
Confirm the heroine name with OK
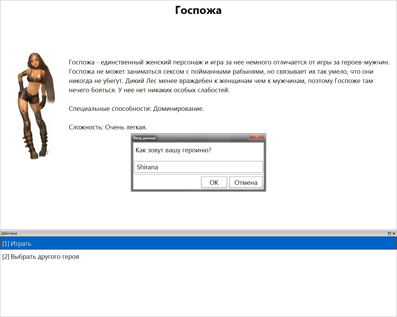pyautogui.click(x=214, y=182)
